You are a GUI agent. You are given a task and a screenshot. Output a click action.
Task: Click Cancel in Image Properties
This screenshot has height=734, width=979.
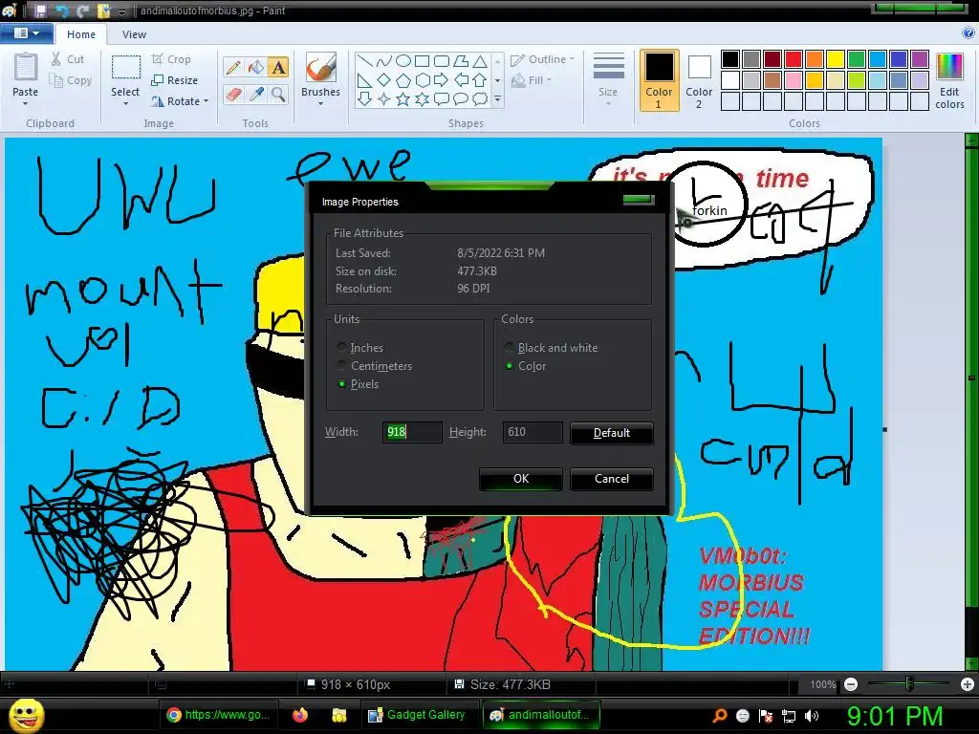[611, 479]
